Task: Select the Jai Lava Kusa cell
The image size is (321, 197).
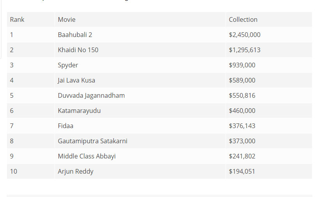Action: click(x=140, y=80)
